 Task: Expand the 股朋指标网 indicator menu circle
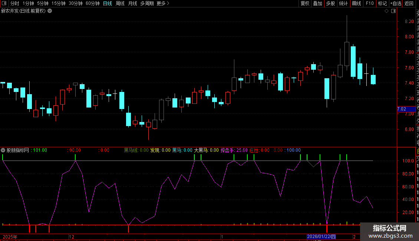point(3,150)
